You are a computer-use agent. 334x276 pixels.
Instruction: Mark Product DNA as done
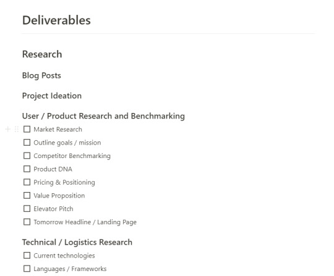click(27, 169)
